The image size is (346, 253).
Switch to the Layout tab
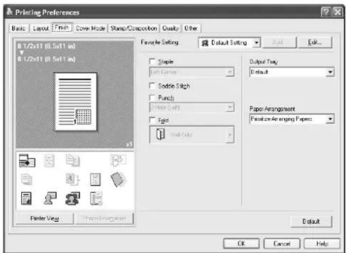pyautogui.click(x=41, y=28)
